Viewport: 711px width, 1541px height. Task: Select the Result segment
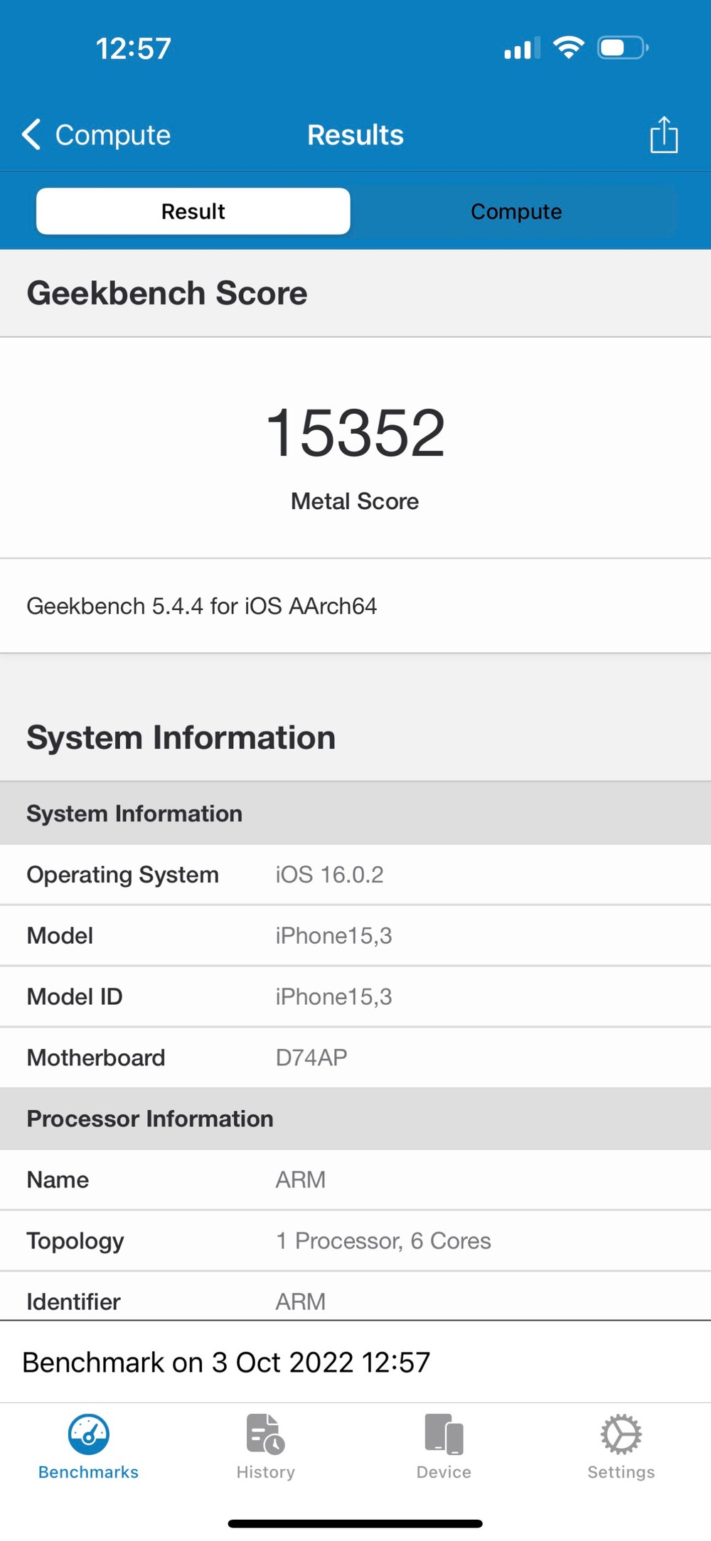click(193, 211)
